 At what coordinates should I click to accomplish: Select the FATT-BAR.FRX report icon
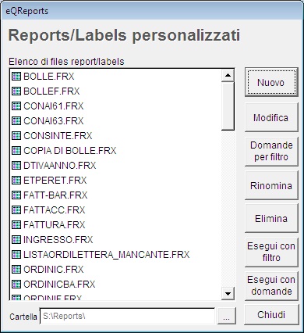tap(16, 195)
